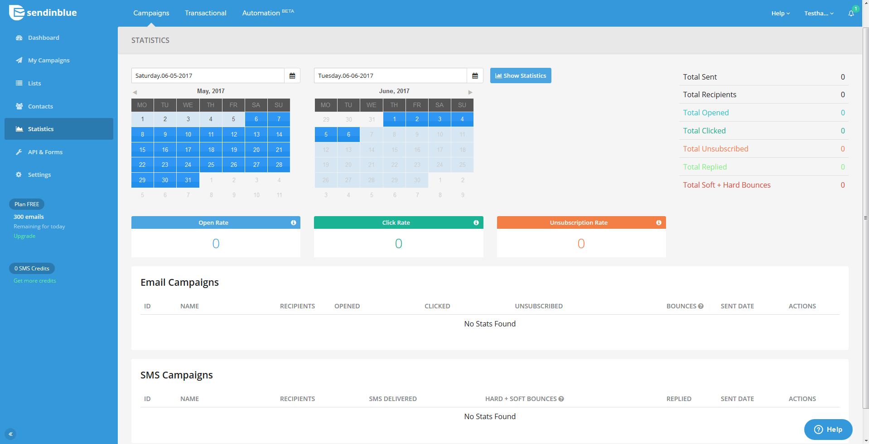The width and height of the screenshot is (869, 444).
Task: Open calendar picker for end date
Action: coord(475,76)
